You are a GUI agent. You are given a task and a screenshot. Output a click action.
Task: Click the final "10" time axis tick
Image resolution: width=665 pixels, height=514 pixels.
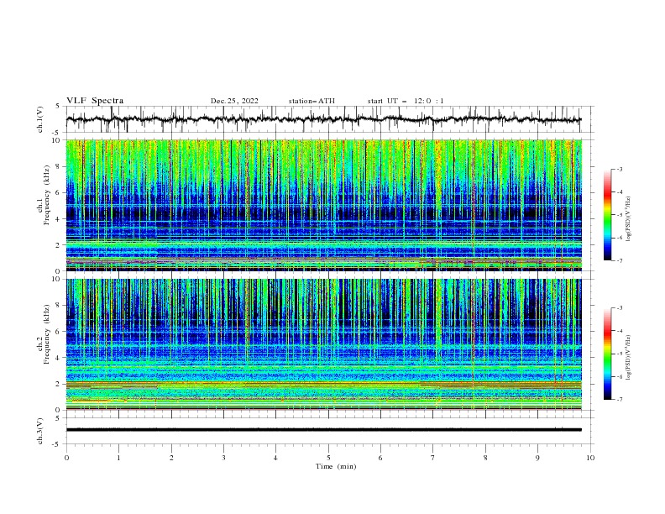coord(590,458)
